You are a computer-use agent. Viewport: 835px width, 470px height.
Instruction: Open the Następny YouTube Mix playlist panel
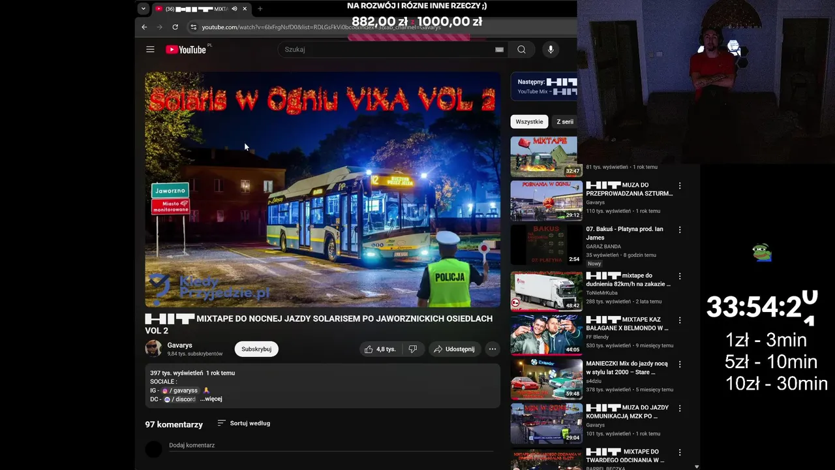(544, 86)
